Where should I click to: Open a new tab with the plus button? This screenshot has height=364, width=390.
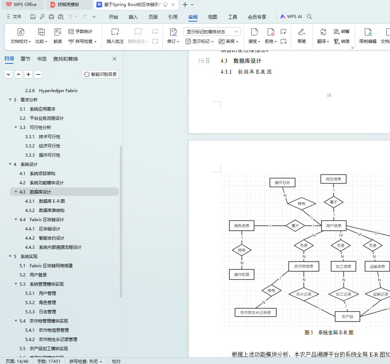point(185,5)
